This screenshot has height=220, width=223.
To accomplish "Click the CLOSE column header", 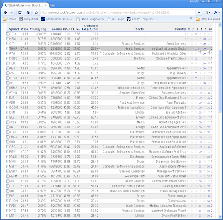I will (76, 29).
